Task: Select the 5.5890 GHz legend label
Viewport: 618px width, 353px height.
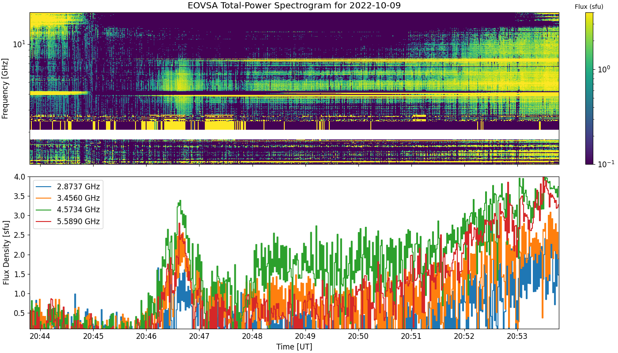Action: pyautogui.click(x=79, y=221)
